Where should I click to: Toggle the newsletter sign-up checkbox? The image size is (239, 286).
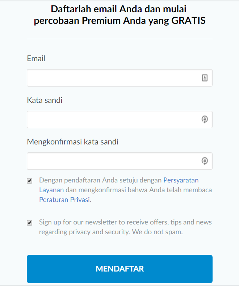pos(30,223)
